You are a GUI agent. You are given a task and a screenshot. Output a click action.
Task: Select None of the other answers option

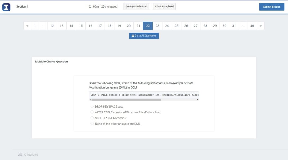(x=92, y=124)
